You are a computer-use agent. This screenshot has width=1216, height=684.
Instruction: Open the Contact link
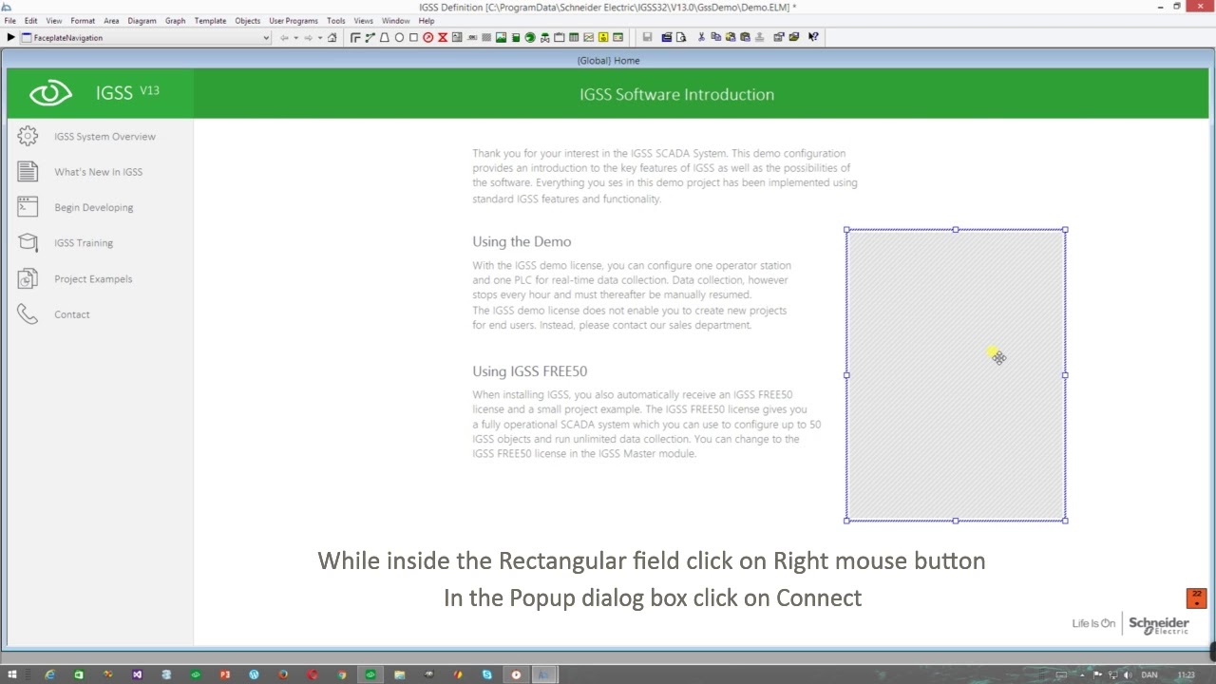coord(72,314)
